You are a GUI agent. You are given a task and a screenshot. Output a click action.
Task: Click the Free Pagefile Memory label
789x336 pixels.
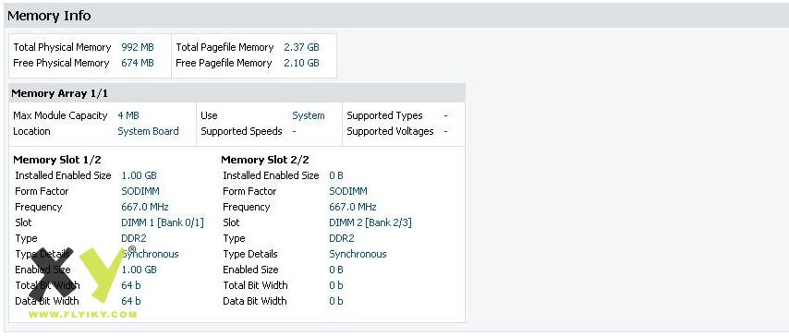(224, 63)
